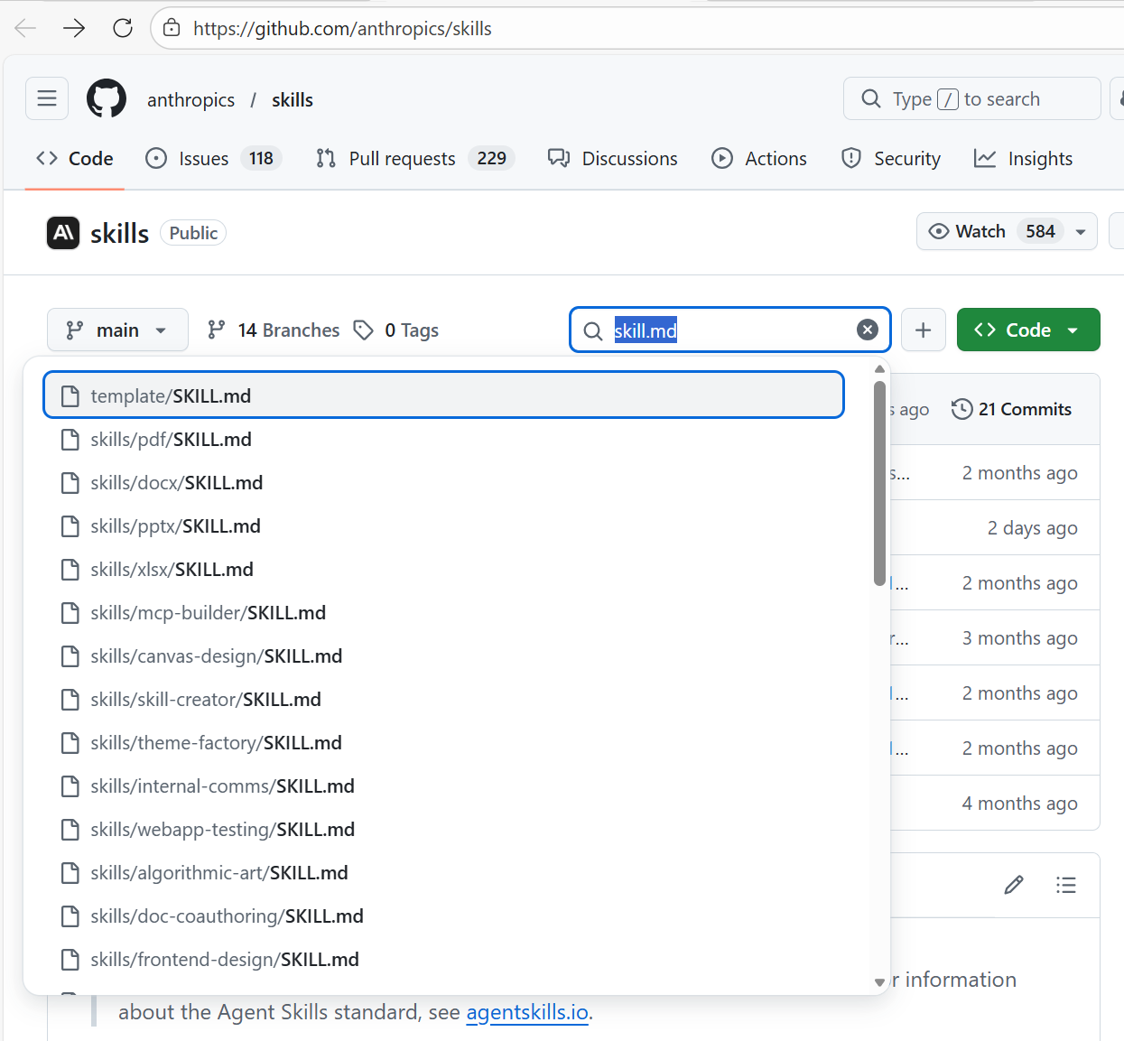Select skills/pptx/SKILL.md result
This screenshot has width=1124, height=1041.
(443, 525)
